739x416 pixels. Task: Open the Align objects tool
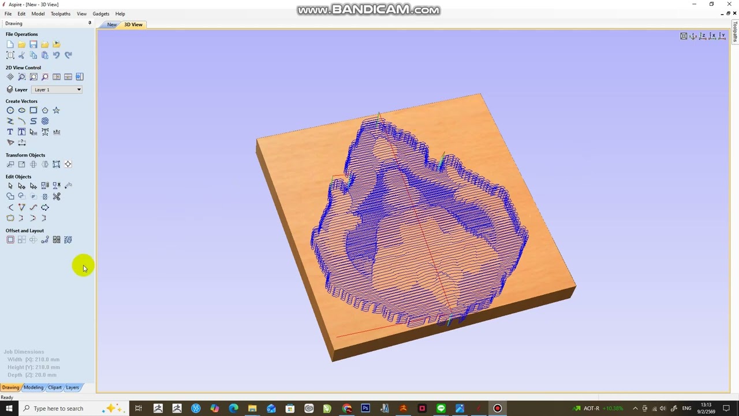[x=68, y=165]
